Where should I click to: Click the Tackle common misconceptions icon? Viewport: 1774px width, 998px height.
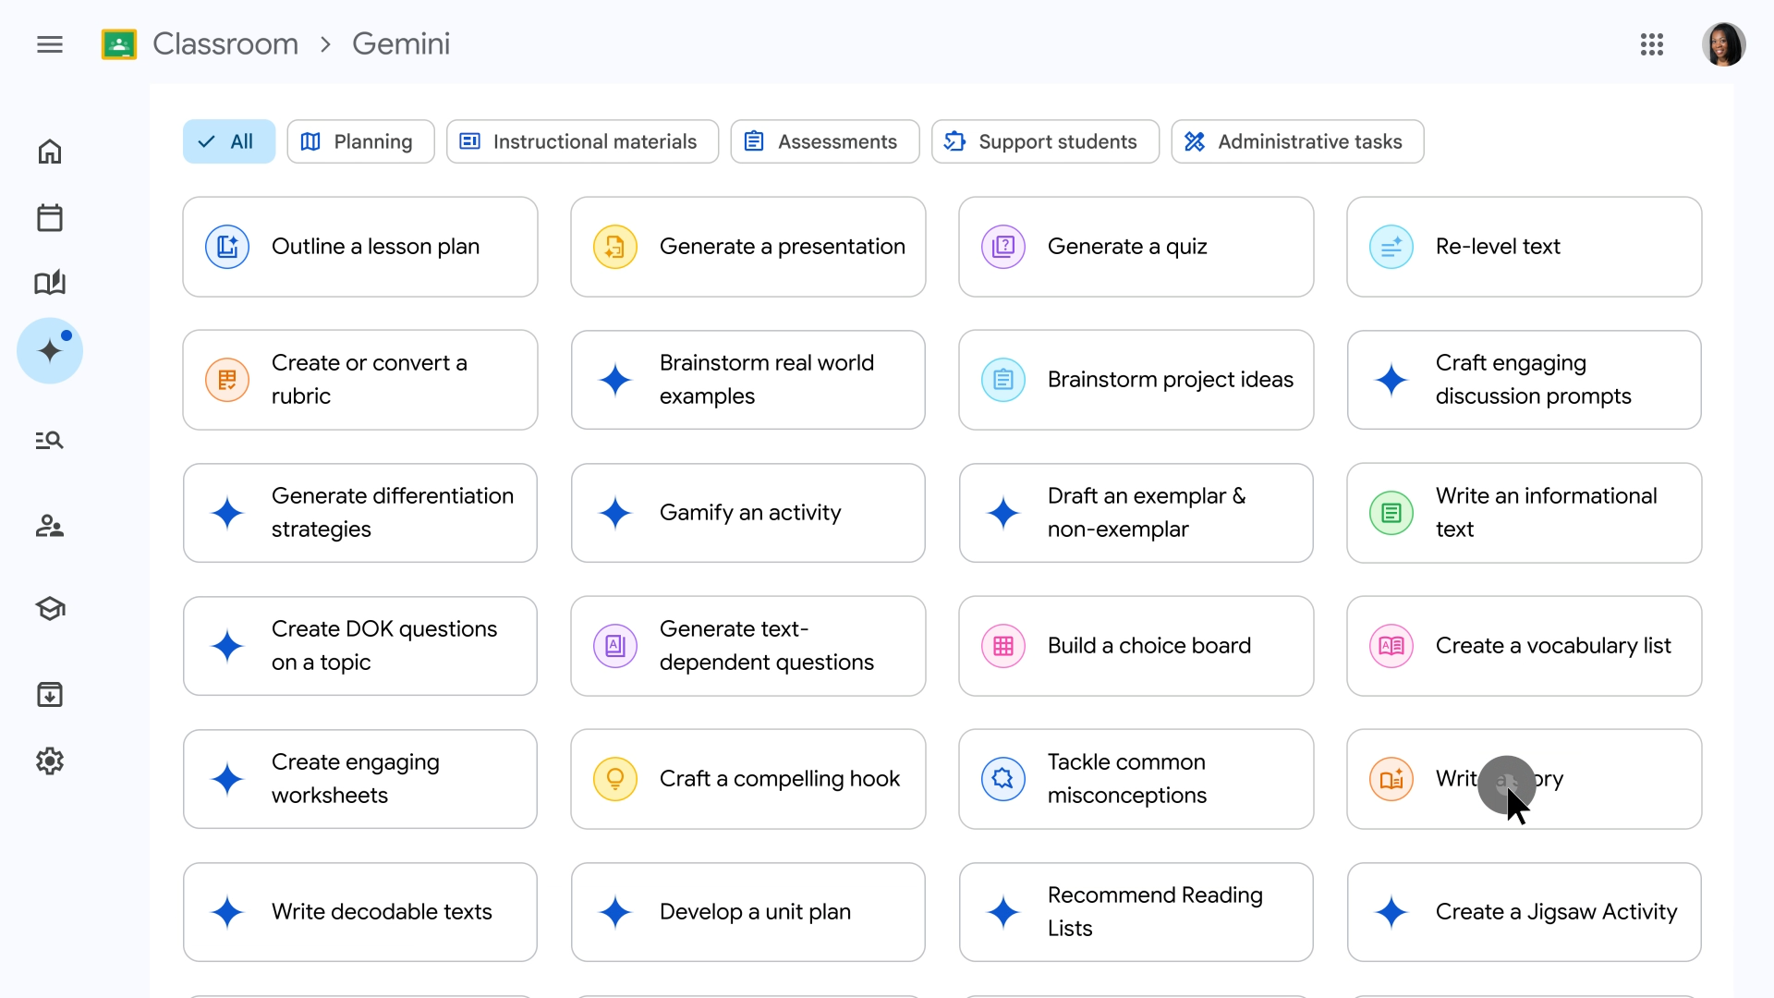(x=1003, y=779)
